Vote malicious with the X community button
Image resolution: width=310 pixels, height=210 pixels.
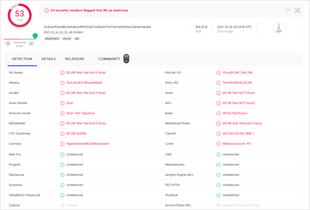coord(8,44)
